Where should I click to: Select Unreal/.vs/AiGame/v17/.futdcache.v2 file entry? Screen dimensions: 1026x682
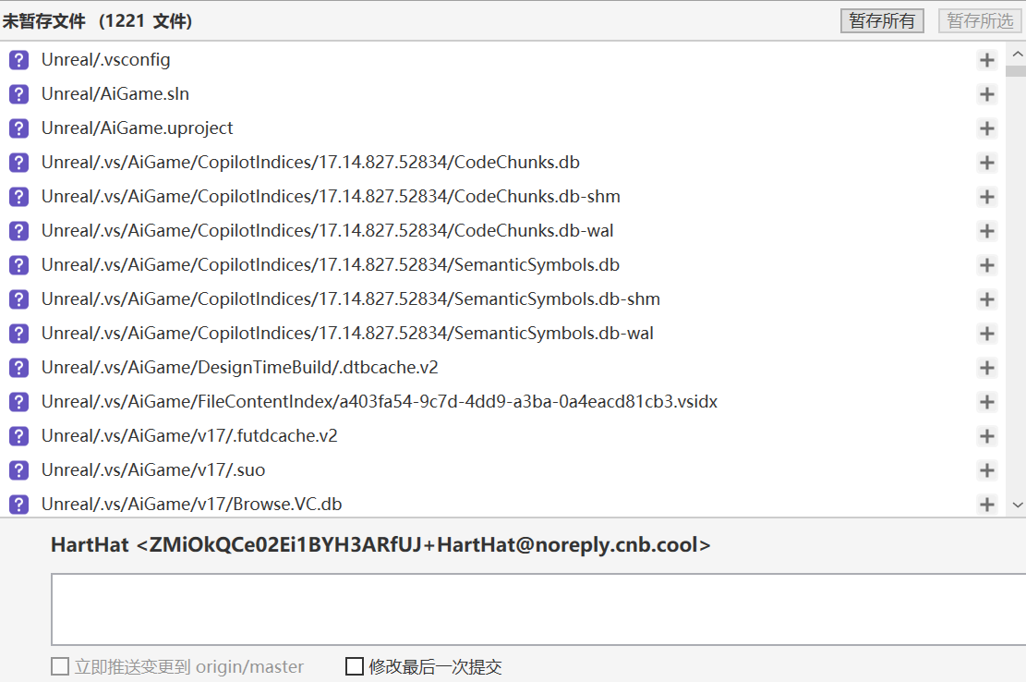pos(189,436)
